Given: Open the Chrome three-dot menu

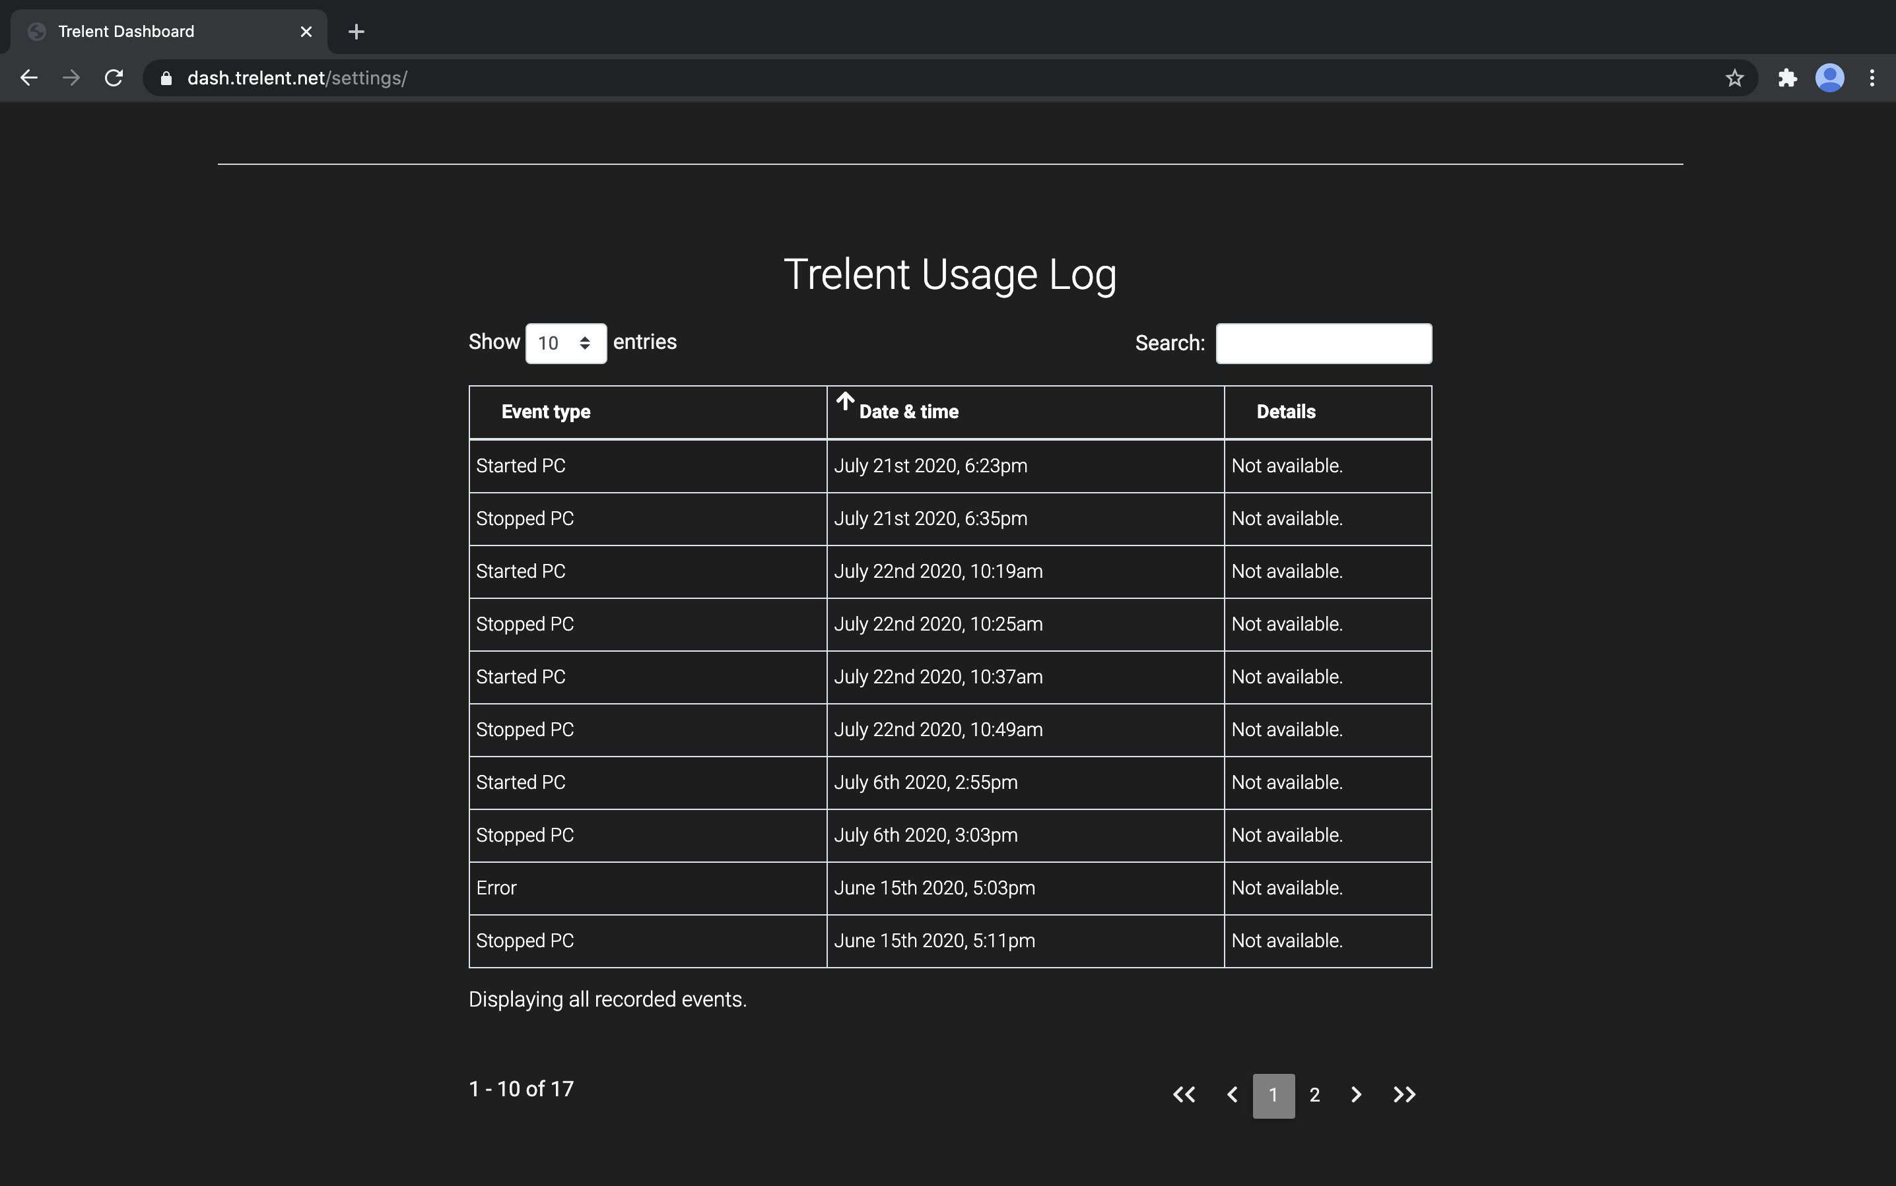Looking at the screenshot, I should (x=1872, y=78).
